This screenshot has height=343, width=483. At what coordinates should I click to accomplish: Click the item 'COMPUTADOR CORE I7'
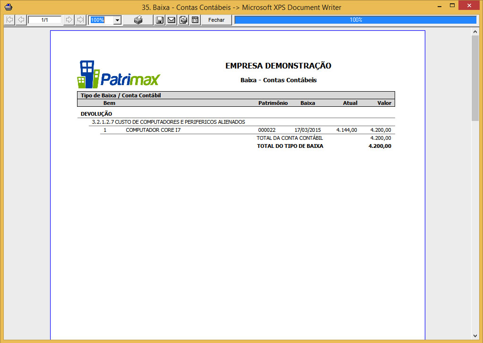pyautogui.click(x=153, y=130)
